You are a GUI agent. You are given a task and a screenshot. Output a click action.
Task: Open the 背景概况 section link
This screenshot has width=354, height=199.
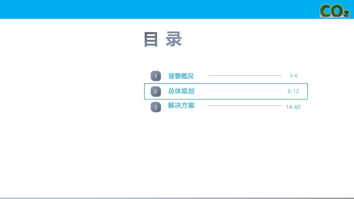pos(181,76)
